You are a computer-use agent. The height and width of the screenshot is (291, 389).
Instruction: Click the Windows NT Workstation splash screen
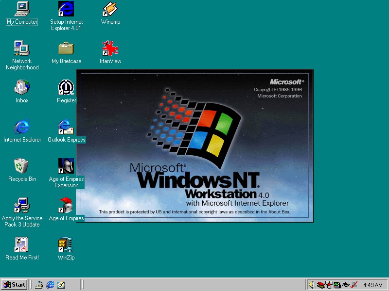point(195,146)
